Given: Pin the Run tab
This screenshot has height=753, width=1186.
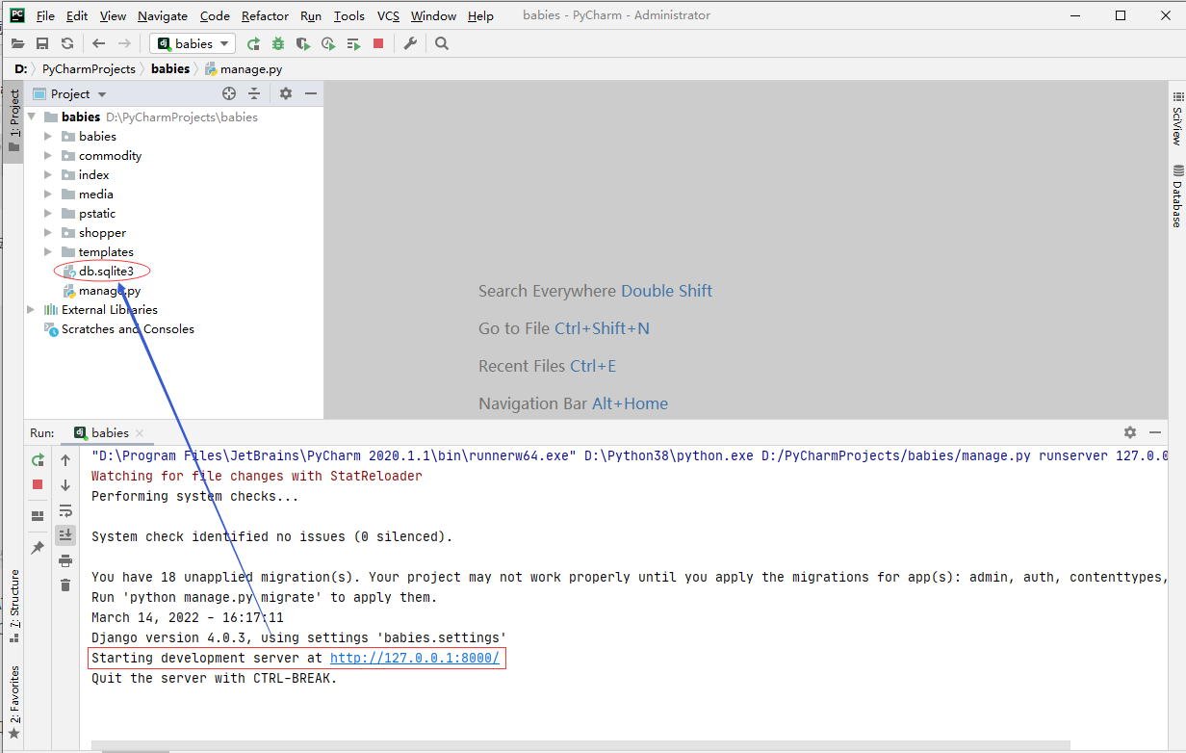Looking at the screenshot, I should point(38,548).
